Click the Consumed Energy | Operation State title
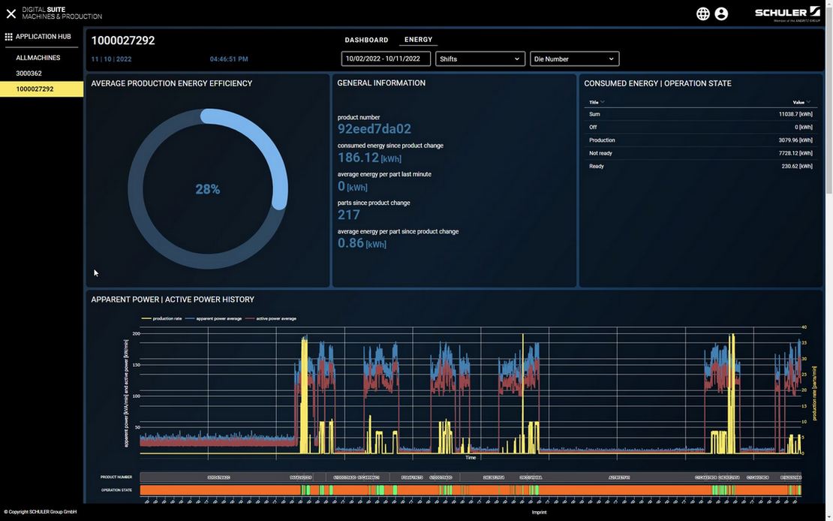 click(x=657, y=83)
